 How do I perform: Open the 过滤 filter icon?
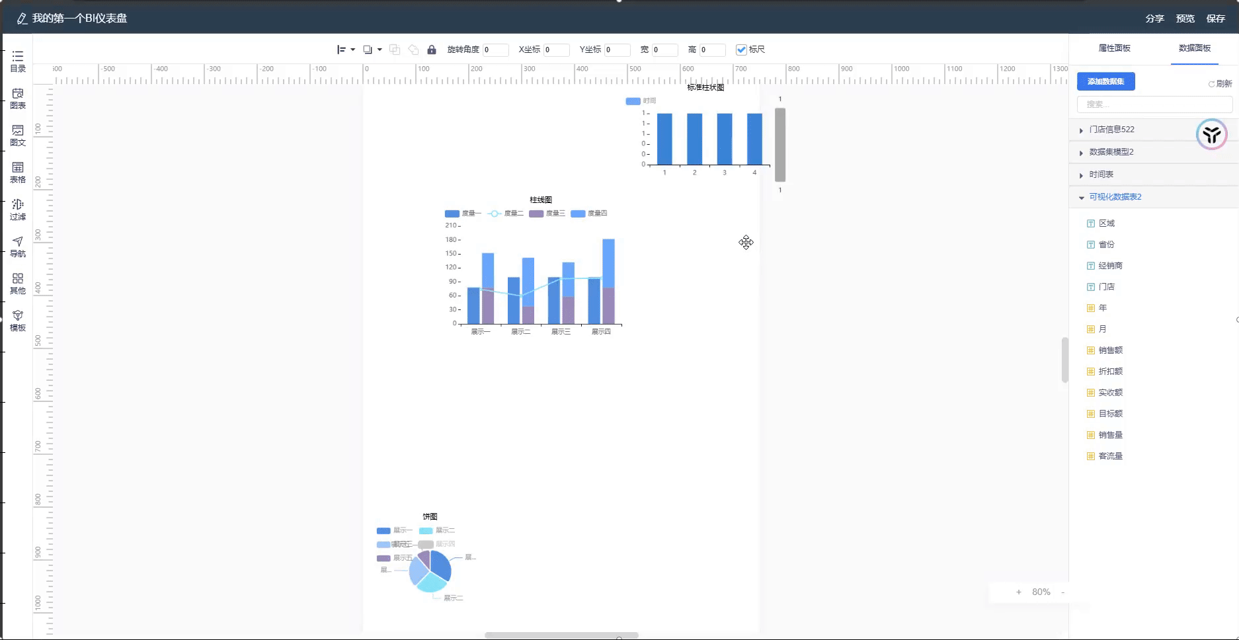(x=18, y=204)
